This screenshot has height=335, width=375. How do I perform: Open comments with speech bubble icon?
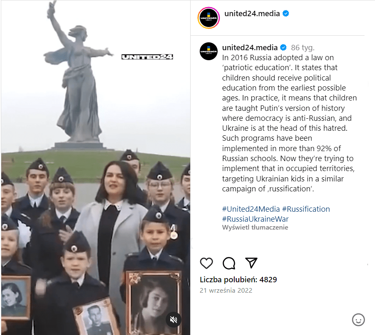click(229, 263)
